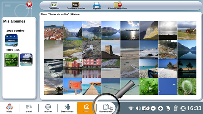Open the sun glare over sea photo
Screen dimensions: 203x114
(x=130, y=30)
